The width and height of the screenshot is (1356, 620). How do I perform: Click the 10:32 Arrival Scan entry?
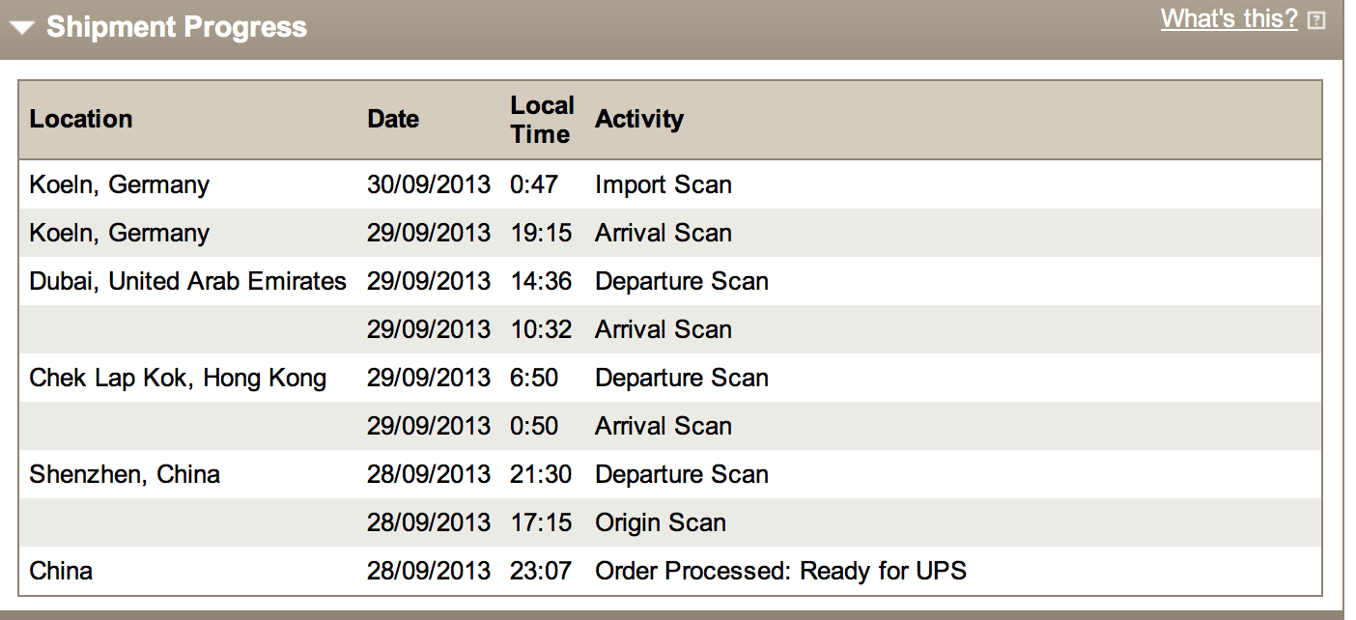[x=670, y=329]
